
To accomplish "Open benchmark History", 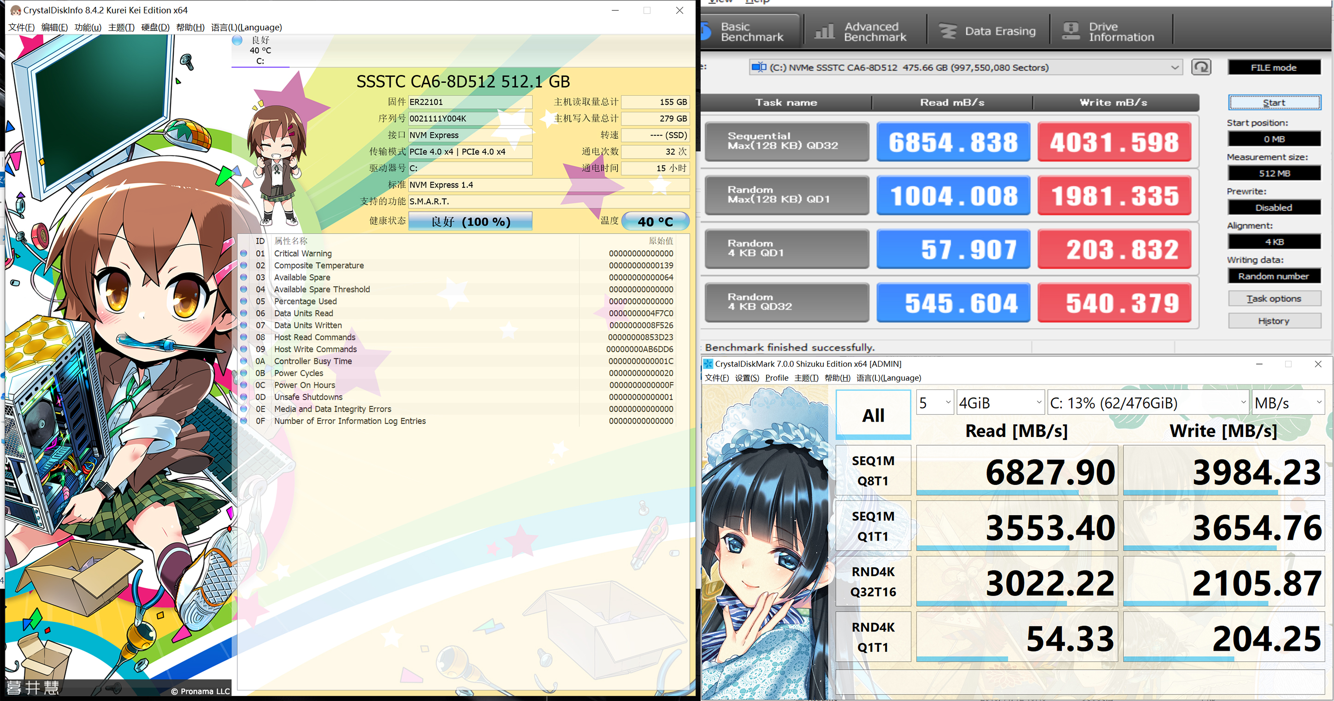I will click(x=1275, y=320).
